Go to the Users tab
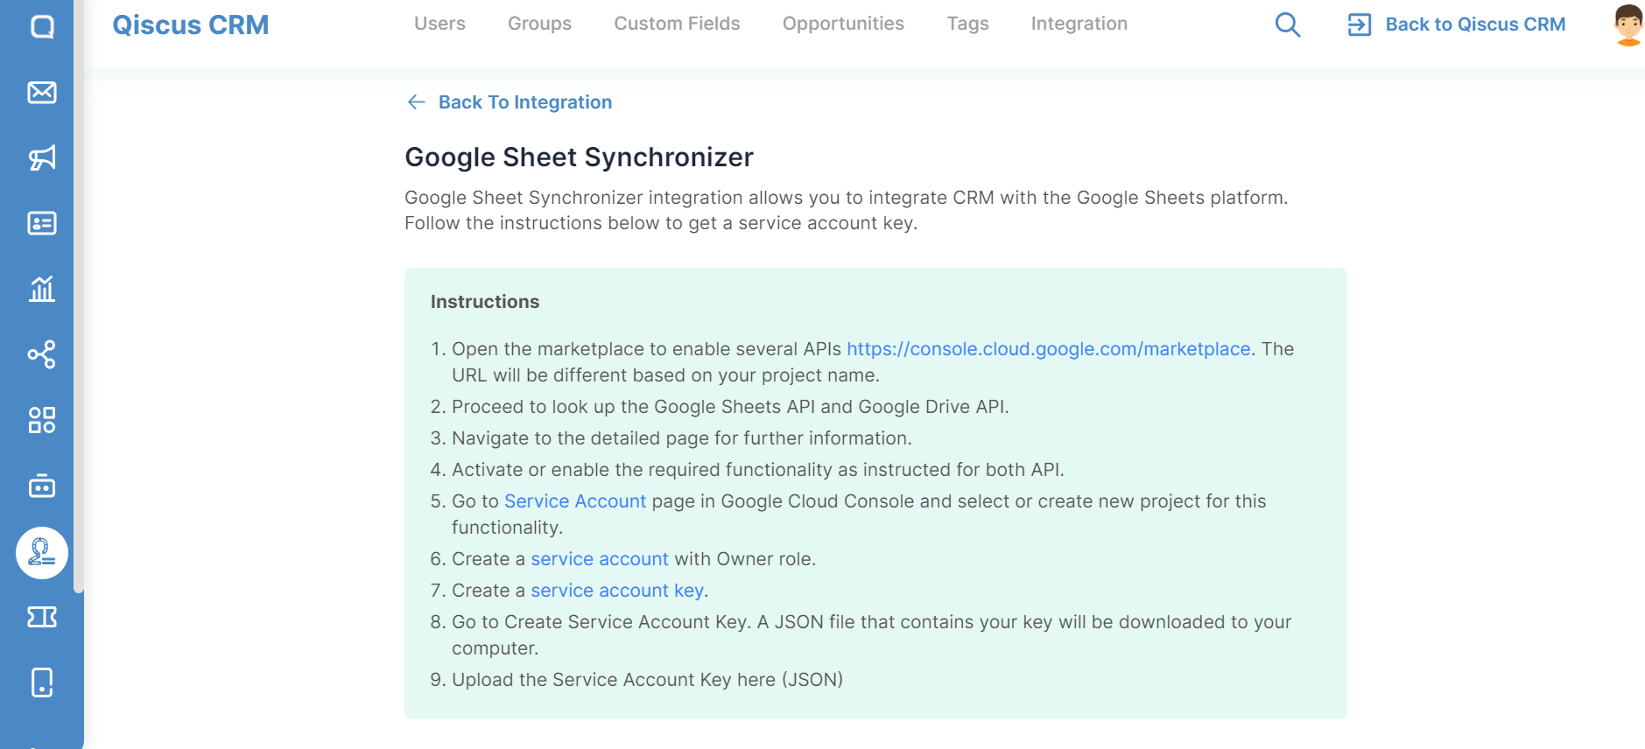 coord(439,24)
